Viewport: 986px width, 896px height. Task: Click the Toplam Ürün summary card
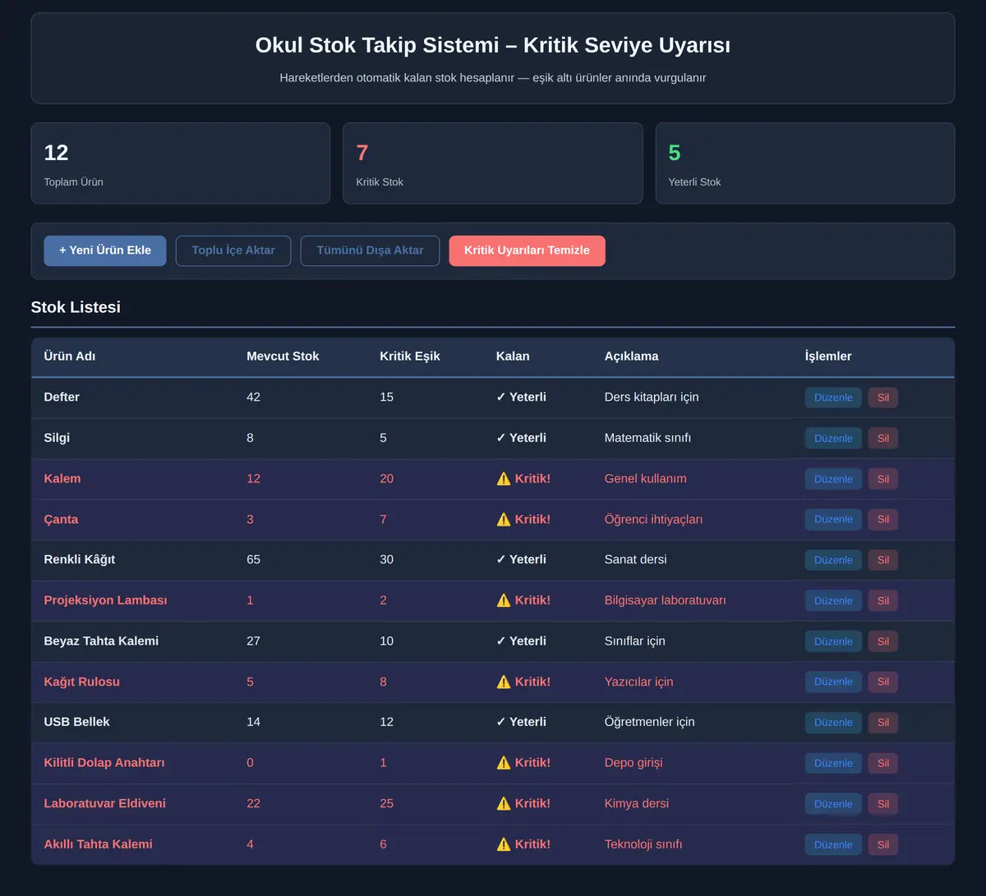[x=181, y=163]
